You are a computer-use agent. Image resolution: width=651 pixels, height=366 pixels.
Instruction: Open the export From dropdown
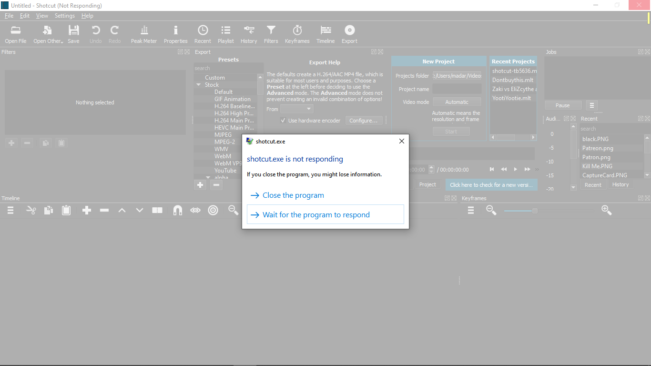coord(296,109)
